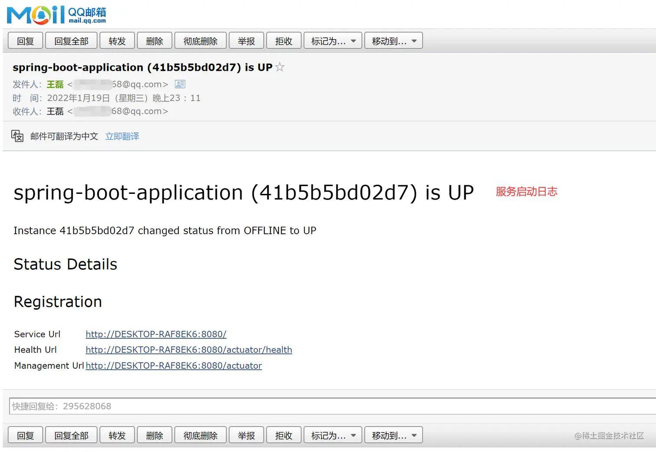The width and height of the screenshot is (656, 452).
Task: Click 立即翻译 translate-now link
Action: point(122,136)
